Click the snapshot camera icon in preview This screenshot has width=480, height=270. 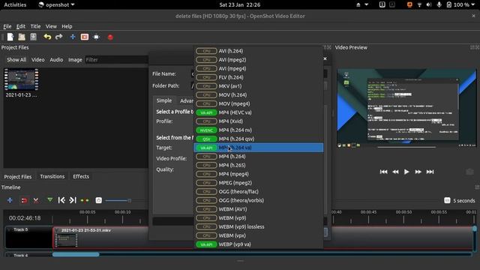coord(469,172)
